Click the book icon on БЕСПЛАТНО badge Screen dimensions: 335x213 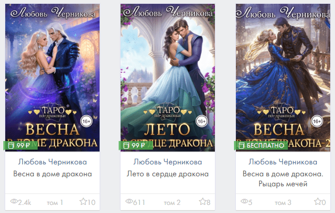[242, 145]
